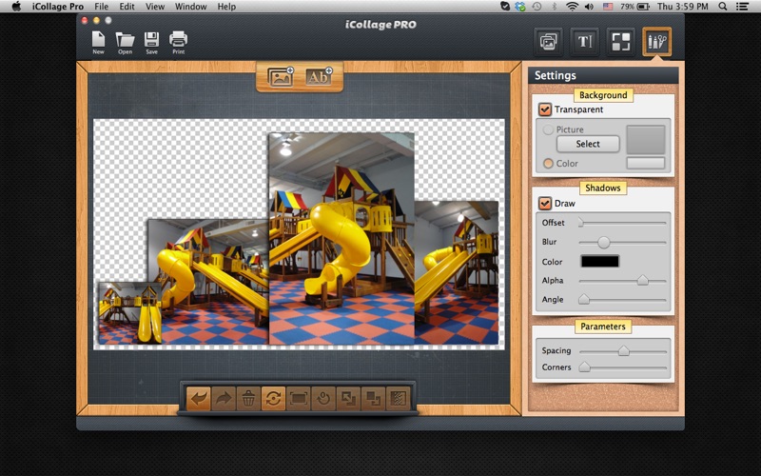Open the photos panel icon
The height and width of the screenshot is (476, 761).
(x=548, y=41)
